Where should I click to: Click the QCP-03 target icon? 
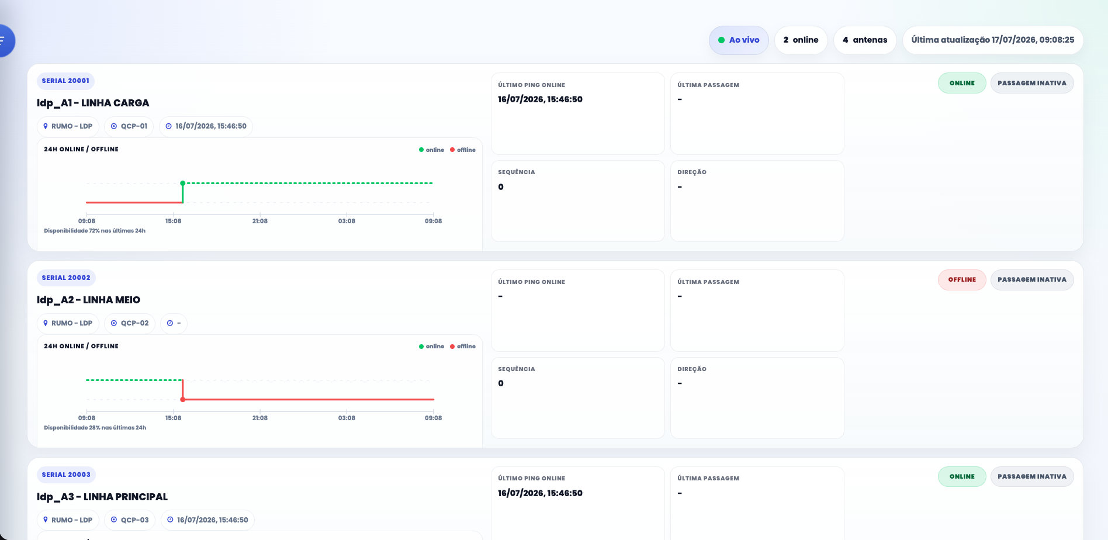coord(114,520)
